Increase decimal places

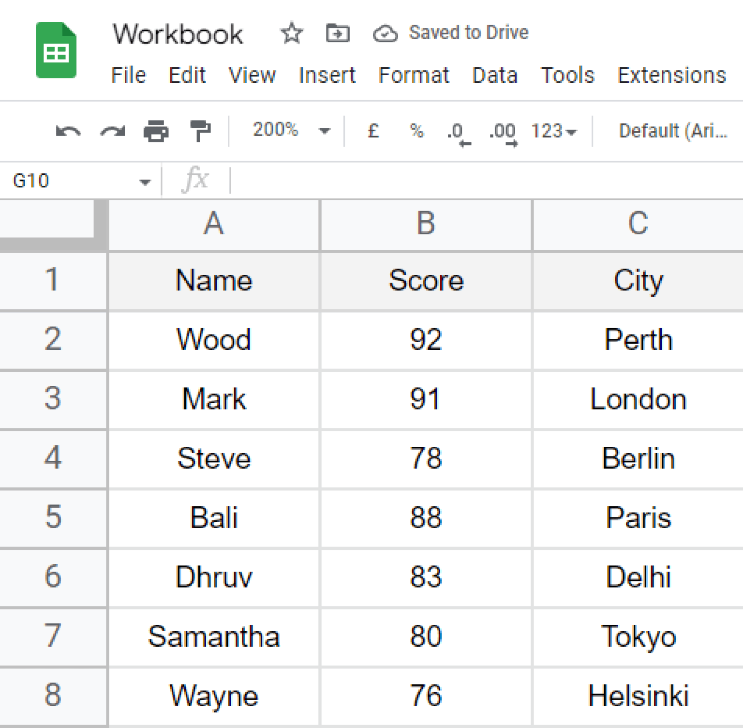pyautogui.click(x=503, y=134)
